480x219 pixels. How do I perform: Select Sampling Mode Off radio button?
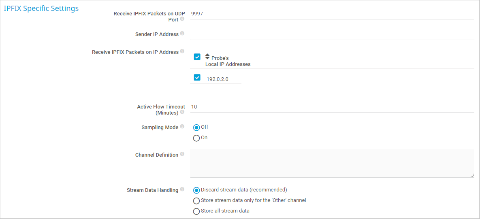[x=196, y=128]
